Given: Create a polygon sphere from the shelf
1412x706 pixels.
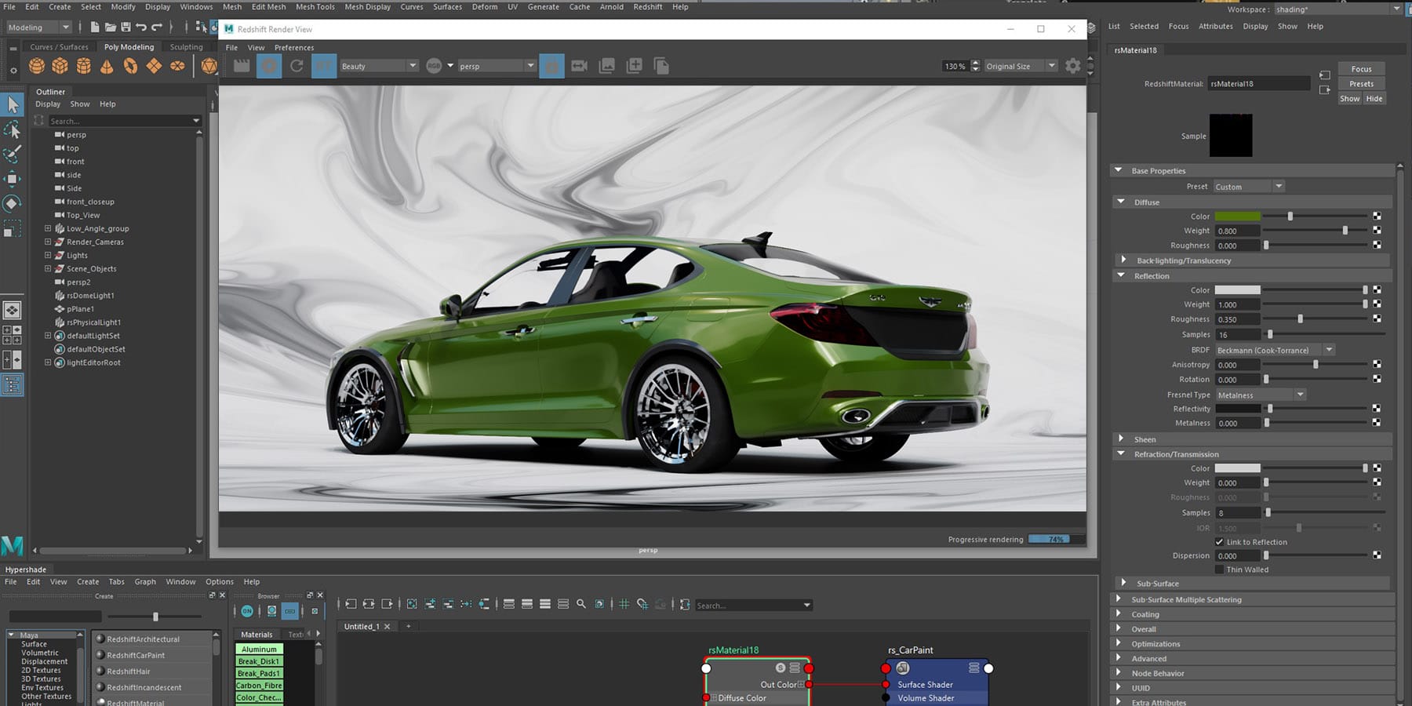Looking at the screenshot, I should click(37, 66).
